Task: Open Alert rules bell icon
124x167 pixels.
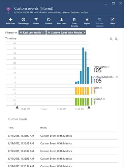Action: [61, 20]
